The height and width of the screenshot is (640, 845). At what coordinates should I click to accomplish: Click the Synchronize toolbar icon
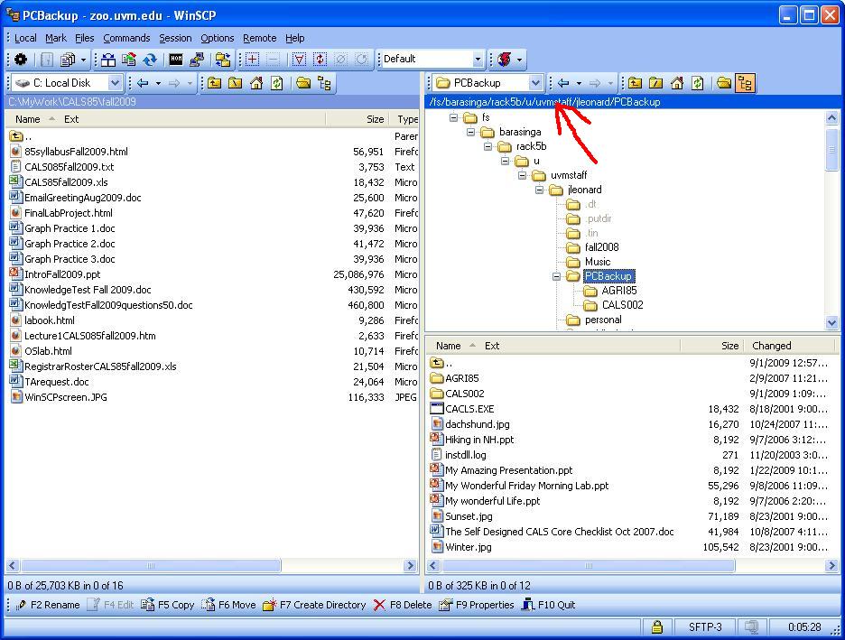[x=149, y=60]
